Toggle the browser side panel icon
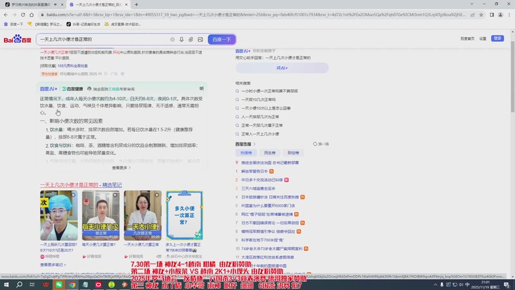 pos(492,15)
